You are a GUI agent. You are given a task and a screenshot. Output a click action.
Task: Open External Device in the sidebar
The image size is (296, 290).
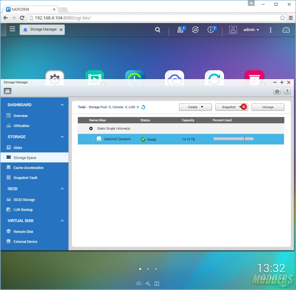[x=34, y=241]
